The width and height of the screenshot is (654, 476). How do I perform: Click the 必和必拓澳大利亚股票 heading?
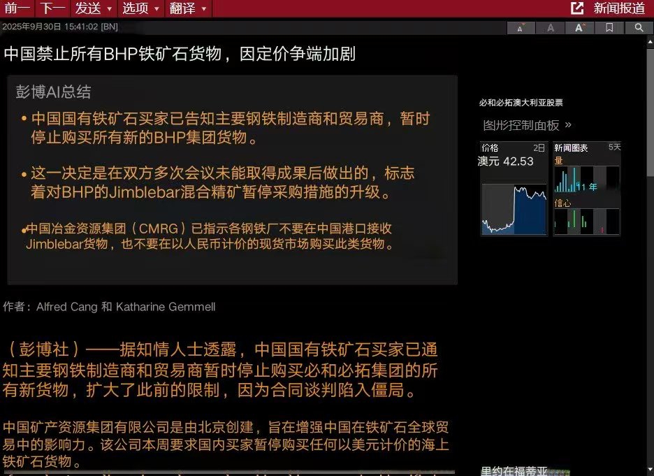(521, 103)
